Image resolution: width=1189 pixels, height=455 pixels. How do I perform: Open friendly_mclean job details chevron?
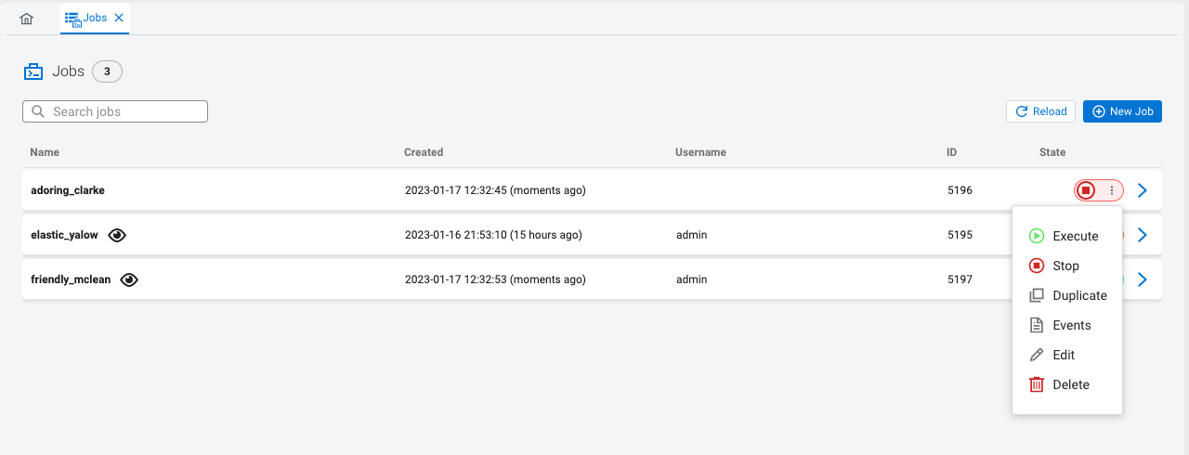[1143, 279]
